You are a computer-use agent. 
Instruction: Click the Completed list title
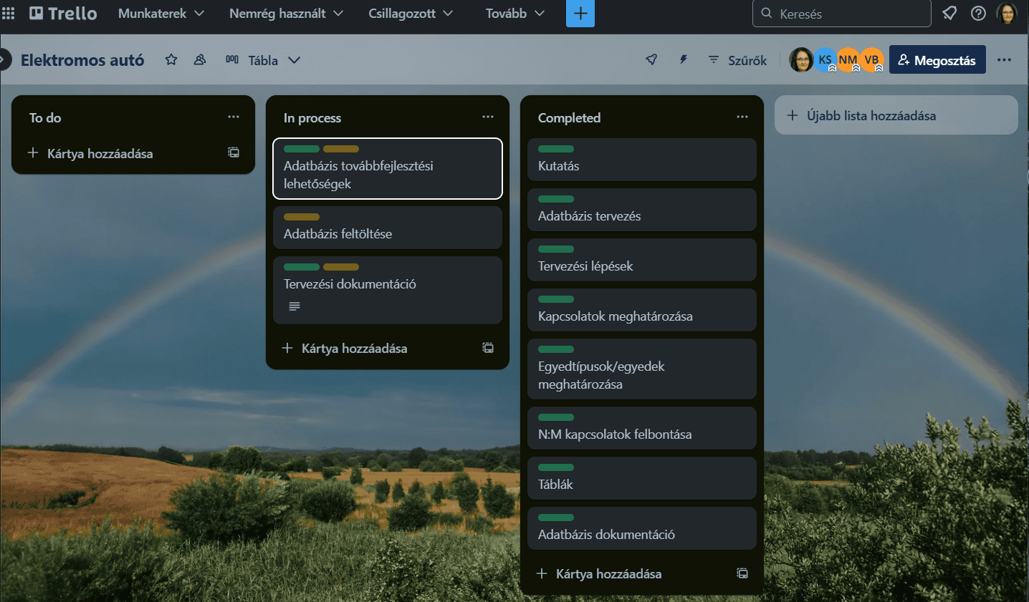click(x=570, y=117)
